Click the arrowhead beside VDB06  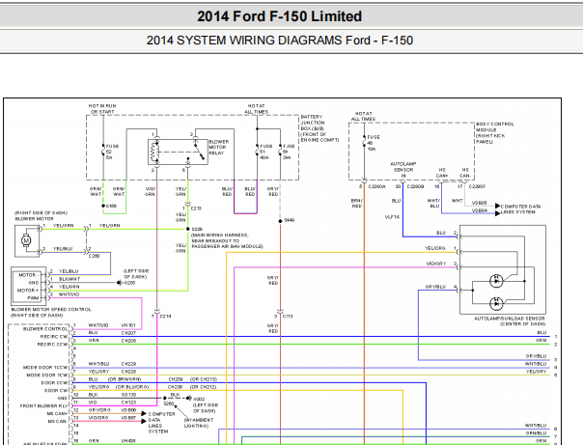(144, 413)
